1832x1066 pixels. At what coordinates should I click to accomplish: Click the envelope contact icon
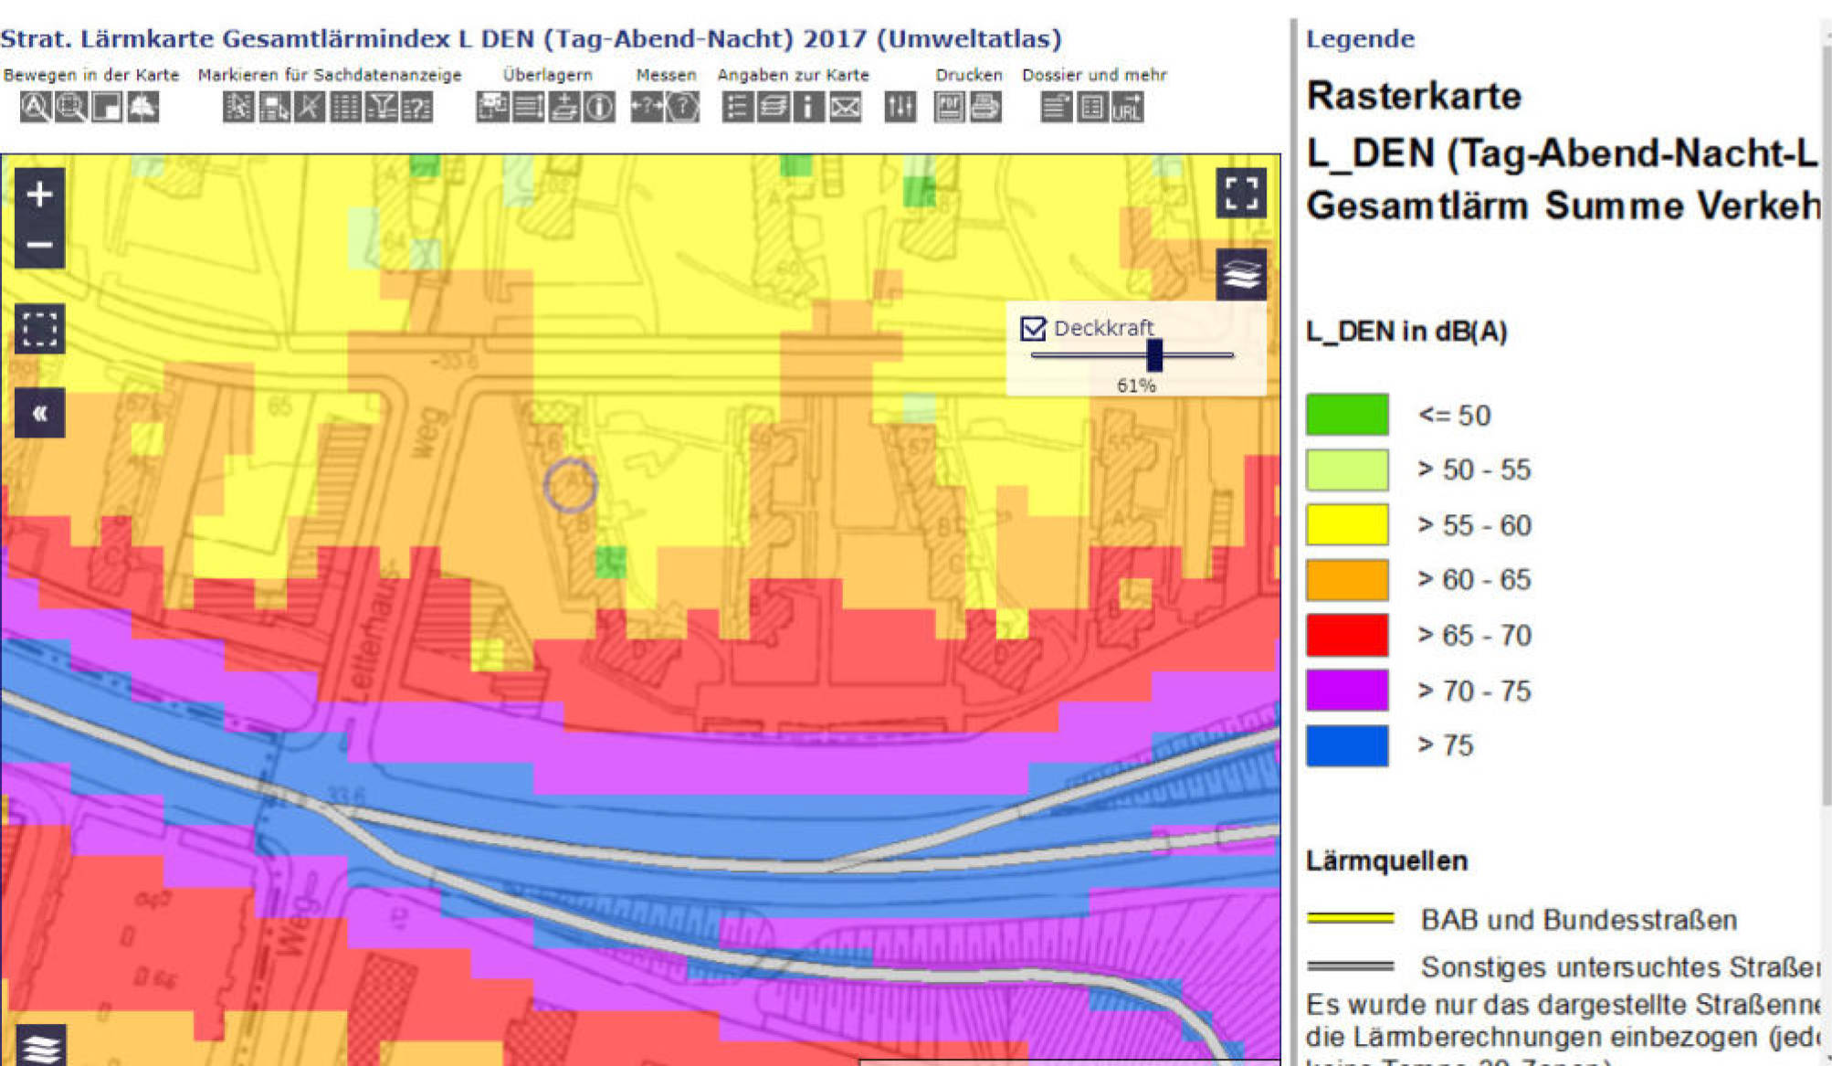[845, 108]
